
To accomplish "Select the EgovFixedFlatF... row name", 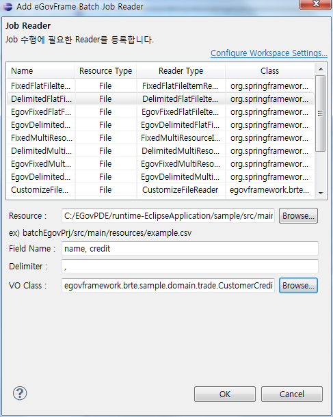I will (41, 112).
